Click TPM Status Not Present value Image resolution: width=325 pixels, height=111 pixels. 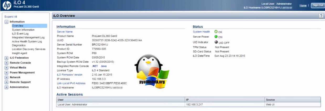(x=222, y=47)
